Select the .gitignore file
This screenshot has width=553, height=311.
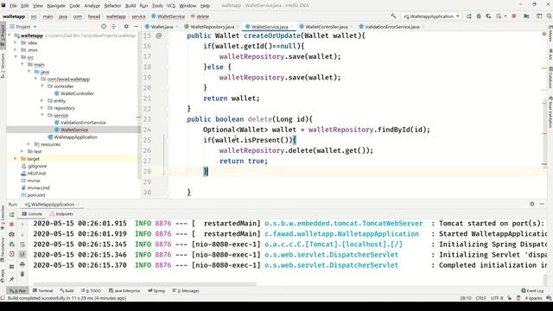point(36,166)
